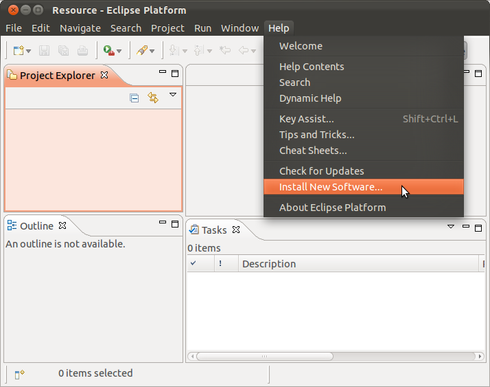Click the Tasks scrollbar right arrow
Screen dimensions: 490x387
480,356
